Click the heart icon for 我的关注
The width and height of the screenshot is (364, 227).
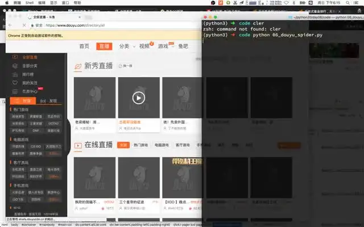(x=15, y=83)
